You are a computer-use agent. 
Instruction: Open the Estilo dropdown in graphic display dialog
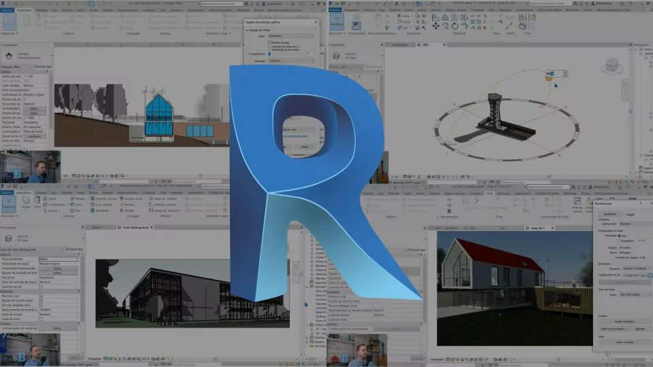pos(290,36)
